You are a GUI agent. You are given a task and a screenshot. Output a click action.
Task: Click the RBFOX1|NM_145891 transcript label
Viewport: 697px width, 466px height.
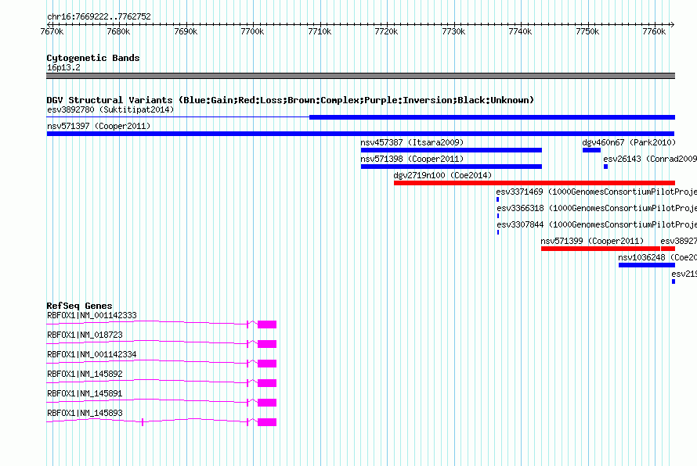pos(85,393)
